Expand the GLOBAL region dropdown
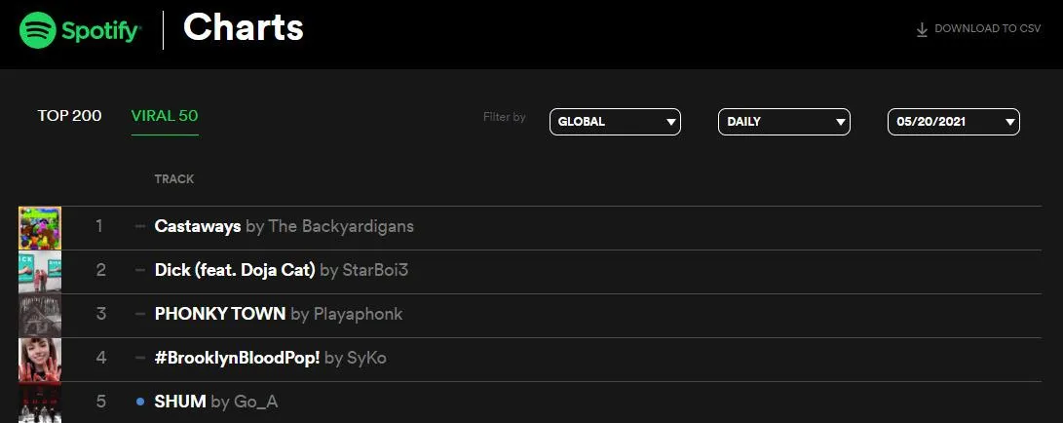1063x423 pixels. pos(615,122)
